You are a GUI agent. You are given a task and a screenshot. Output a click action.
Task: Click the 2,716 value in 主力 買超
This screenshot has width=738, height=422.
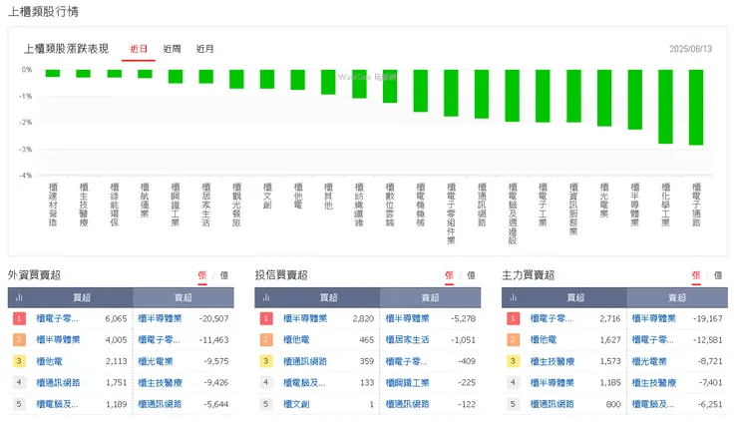(610, 319)
